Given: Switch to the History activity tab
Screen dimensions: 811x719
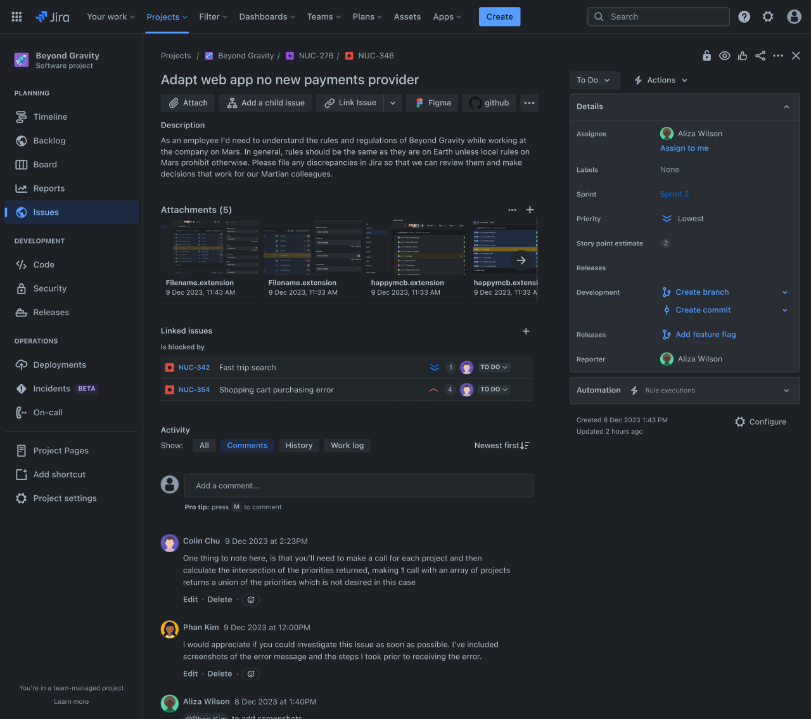Looking at the screenshot, I should click(298, 445).
